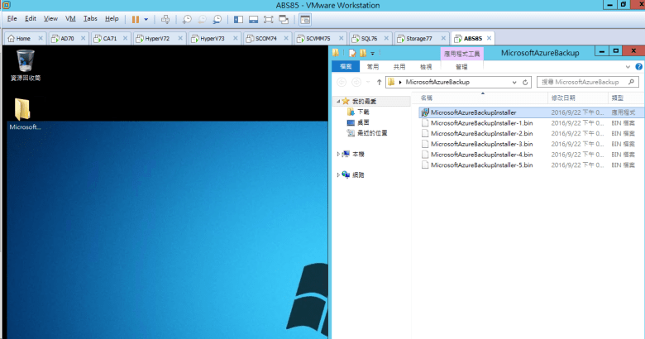Open the 檢視 ribbon tab
Screen dimensions: 645x339
(426, 67)
